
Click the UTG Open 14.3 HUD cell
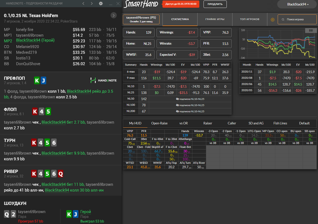pyautogui.click(x=254, y=135)
